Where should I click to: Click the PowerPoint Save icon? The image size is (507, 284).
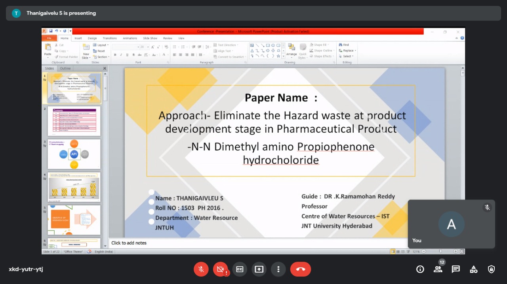point(51,31)
